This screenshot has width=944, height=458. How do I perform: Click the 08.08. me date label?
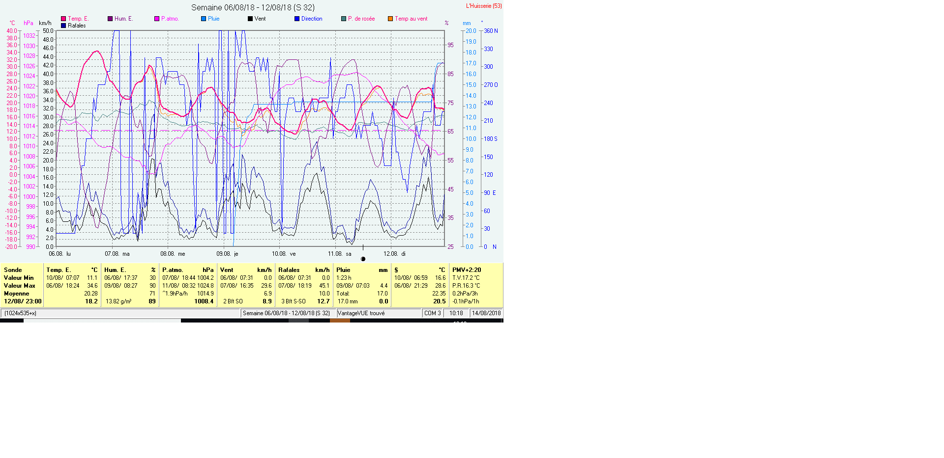173,254
